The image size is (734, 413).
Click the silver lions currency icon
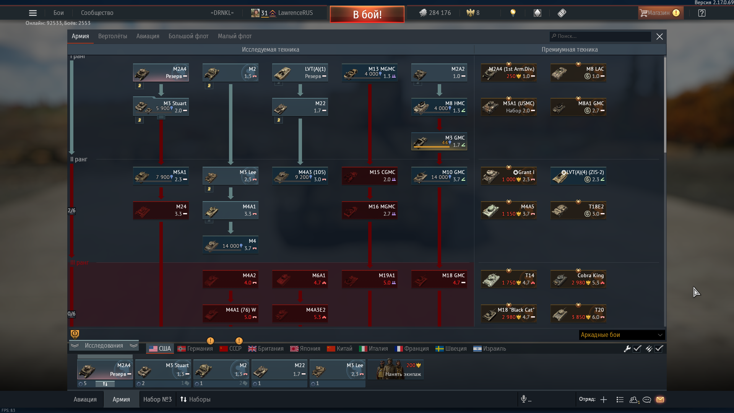tap(423, 13)
